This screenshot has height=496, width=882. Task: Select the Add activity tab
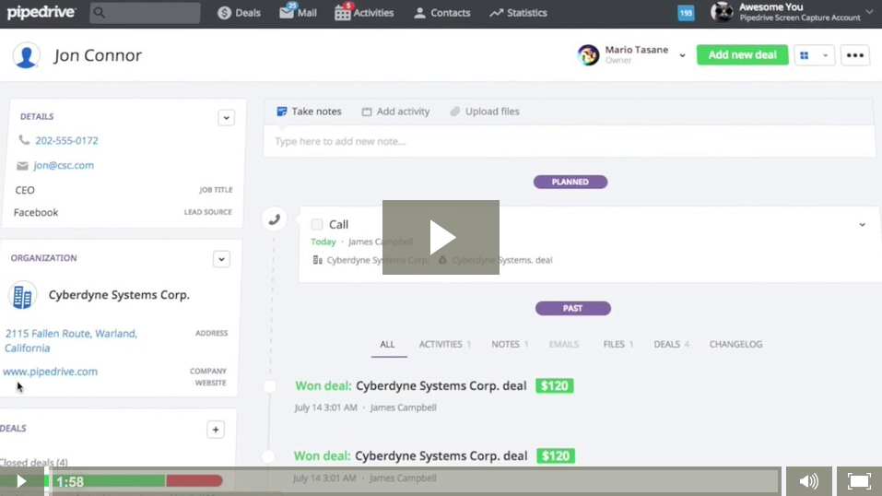click(x=395, y=112)
